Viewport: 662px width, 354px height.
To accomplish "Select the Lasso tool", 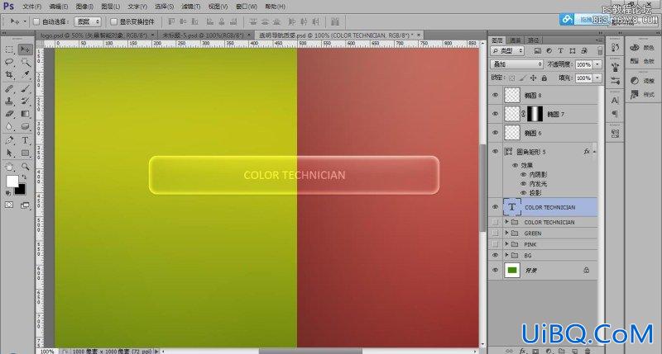I will (x=9, y=62).
